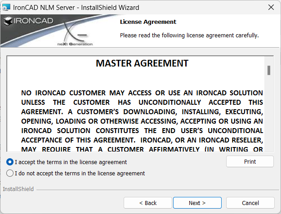
Task: Click the InstallShield label at the bottom
Action: click(18, 189)
